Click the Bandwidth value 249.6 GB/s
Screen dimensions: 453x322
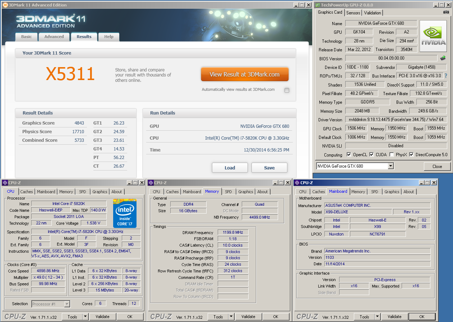(x=427, y=111)
